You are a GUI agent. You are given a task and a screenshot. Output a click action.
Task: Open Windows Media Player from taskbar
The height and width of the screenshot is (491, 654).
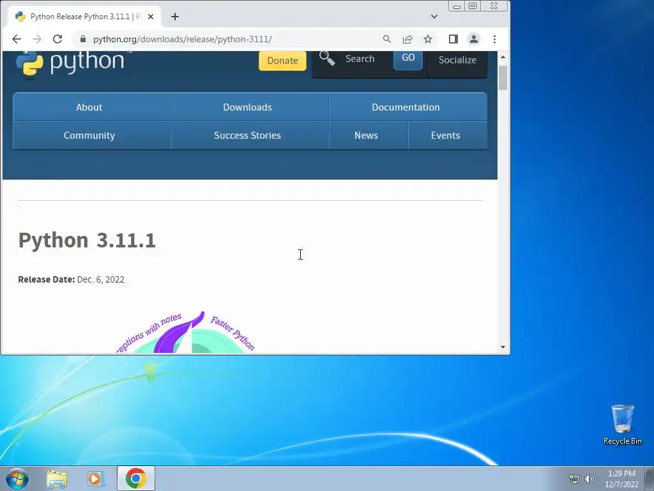coord(96,479)
